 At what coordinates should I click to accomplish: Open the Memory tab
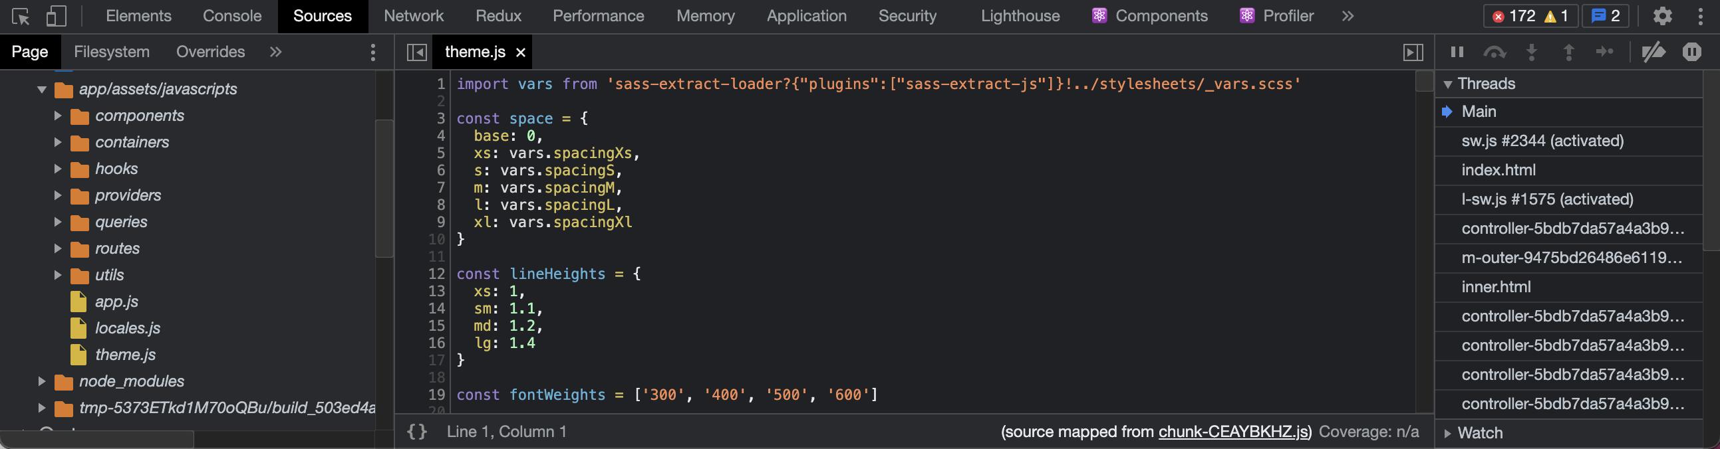pos(705,16)
